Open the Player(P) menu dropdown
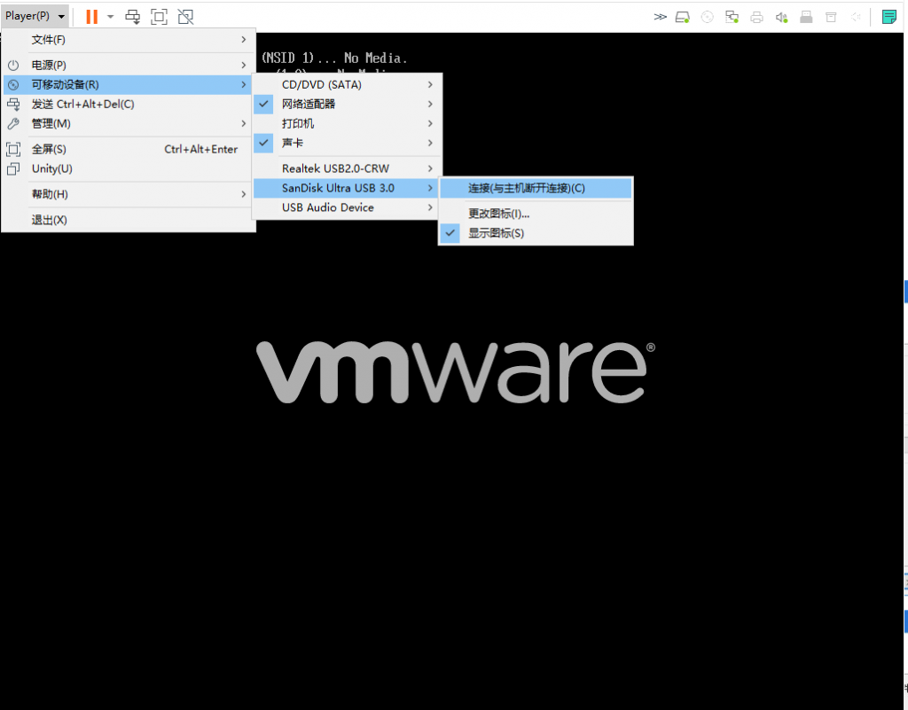Screen dimensions: 908x710 (35, 16)
